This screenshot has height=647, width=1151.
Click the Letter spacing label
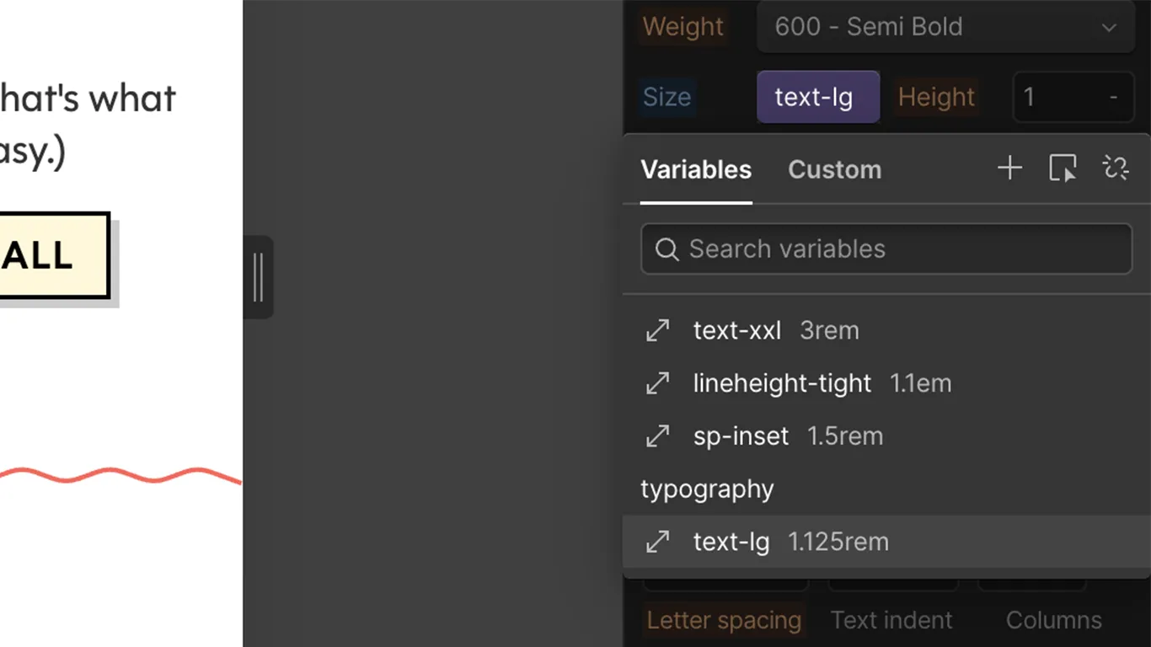pos(724,620)
